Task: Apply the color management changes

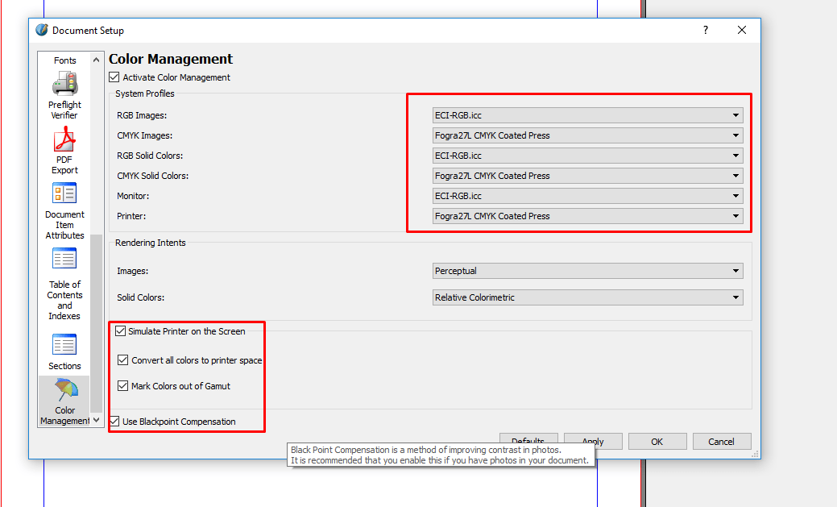Action: pyautogui.click(x=593, y=441)
